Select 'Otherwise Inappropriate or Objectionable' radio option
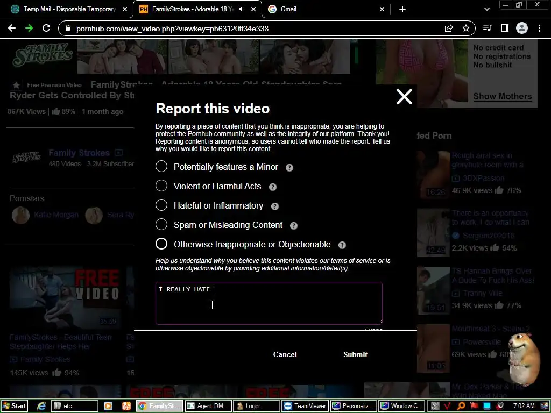This screenshot has width=551, height=413. [161, 244]
